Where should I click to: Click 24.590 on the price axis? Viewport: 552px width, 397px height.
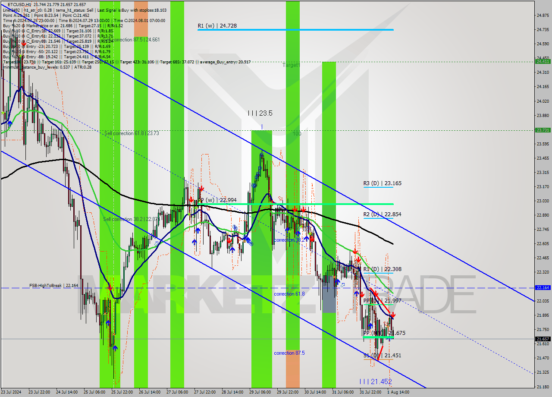[x=542, y=44]
